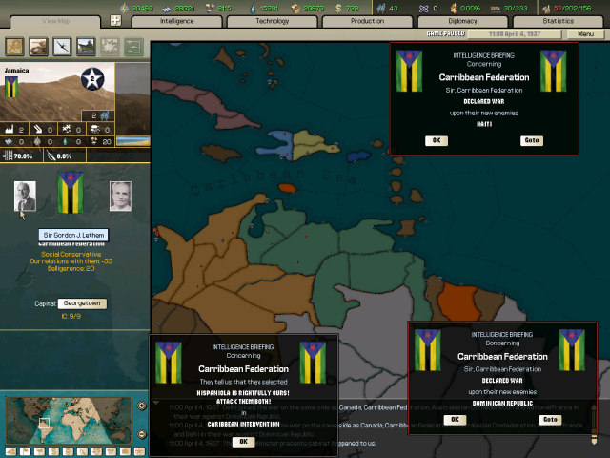Screen dimensions: 610x458
Task: Click the greyed explosion combat icon
Action: pos(110,47)
